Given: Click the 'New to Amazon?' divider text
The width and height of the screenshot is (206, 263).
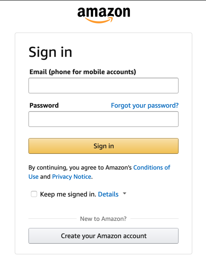Looking at the screenshot, I should click(x=103, y=219).
